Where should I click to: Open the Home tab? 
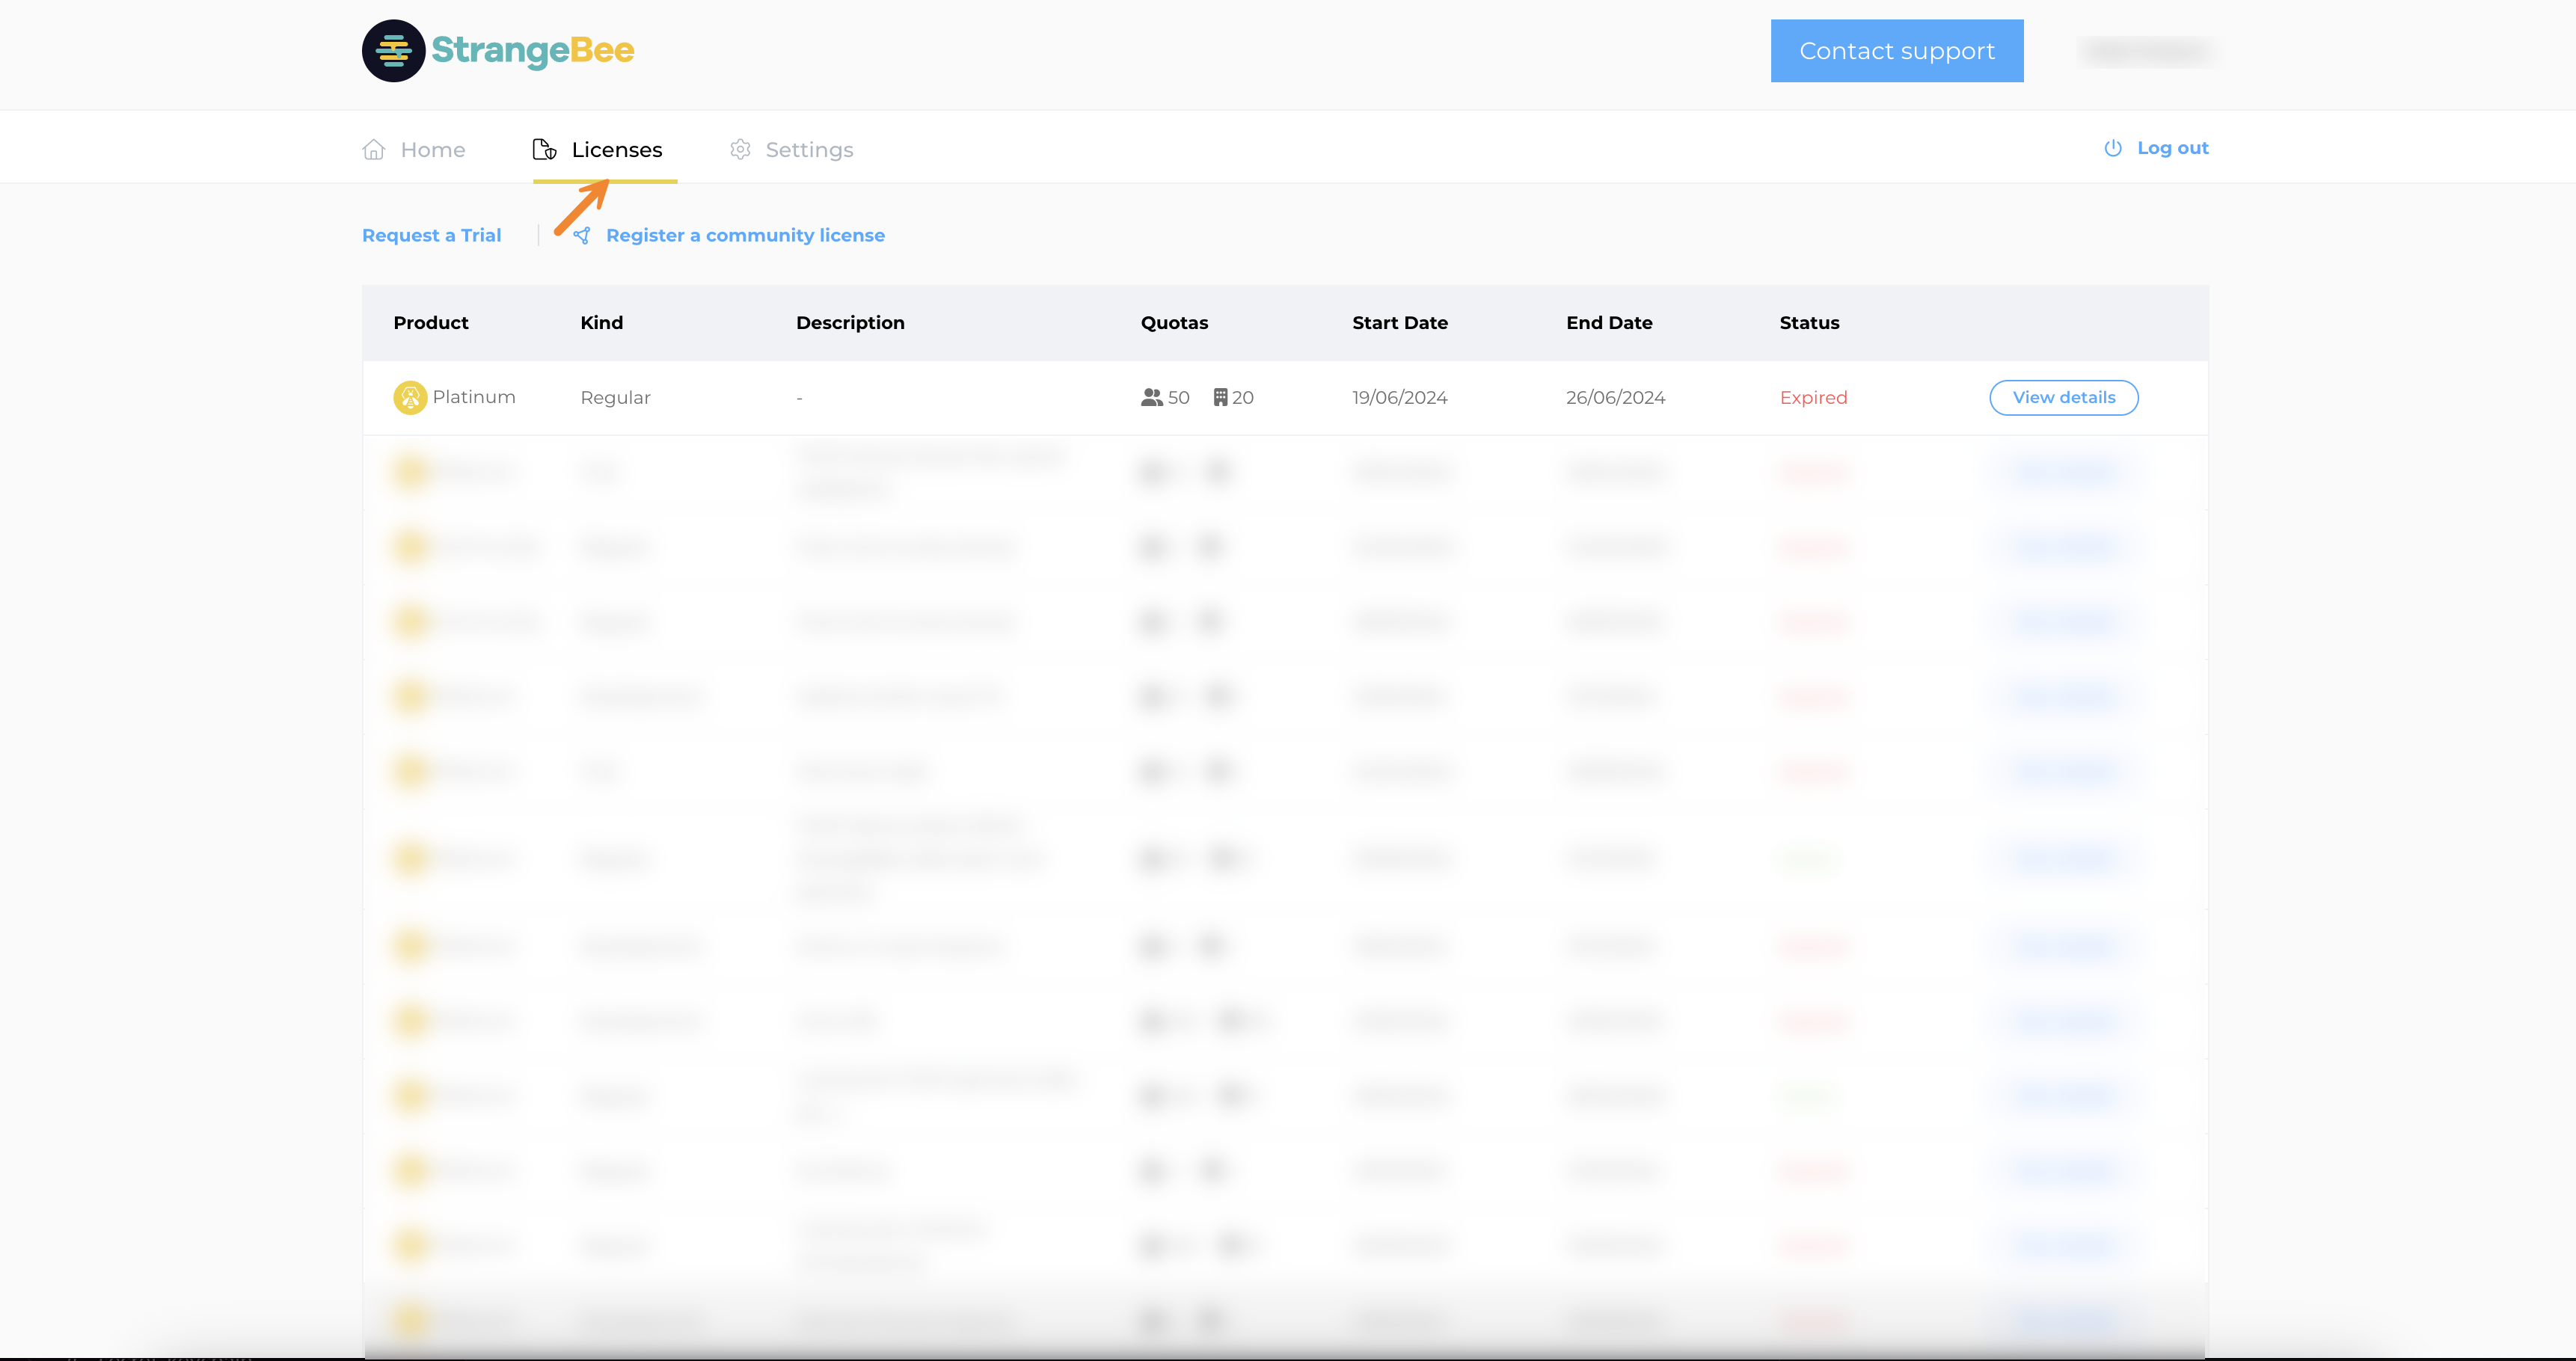414,150
